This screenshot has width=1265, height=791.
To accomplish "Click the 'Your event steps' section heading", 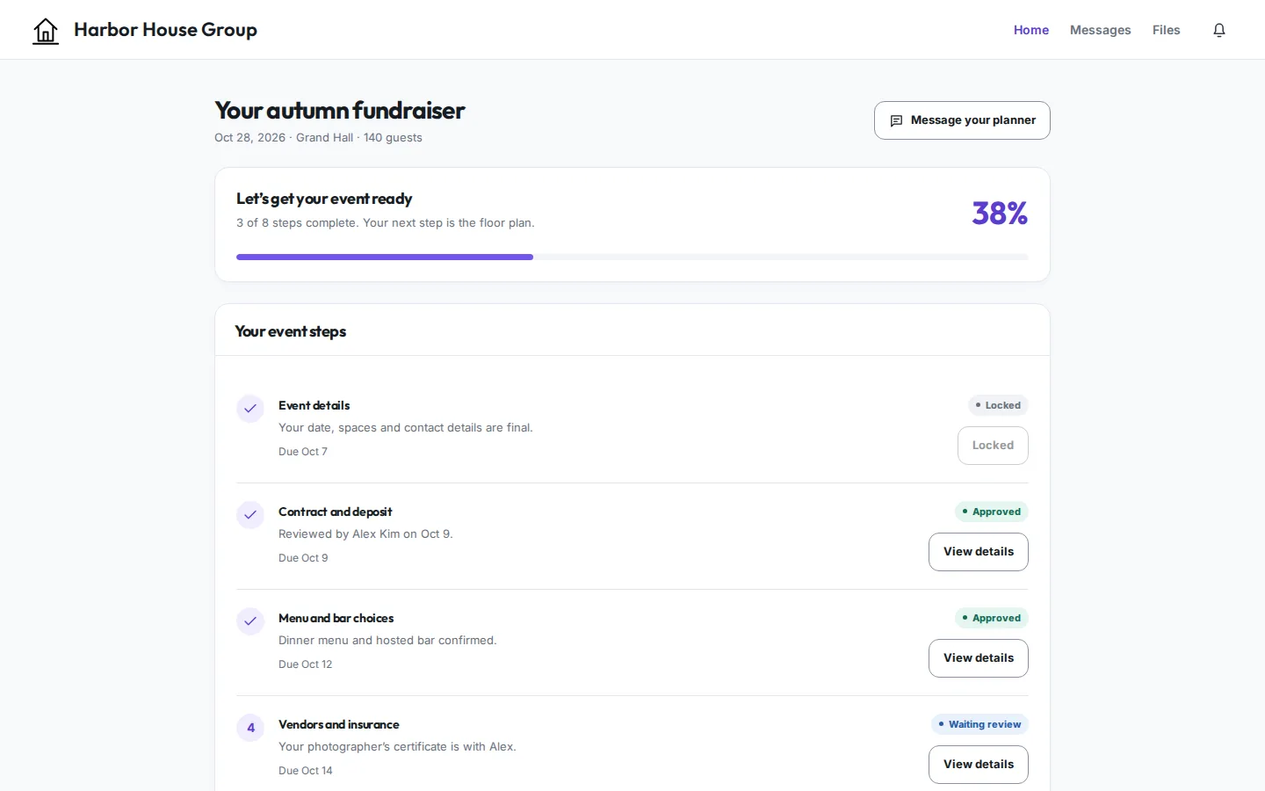I will (291, 331).
